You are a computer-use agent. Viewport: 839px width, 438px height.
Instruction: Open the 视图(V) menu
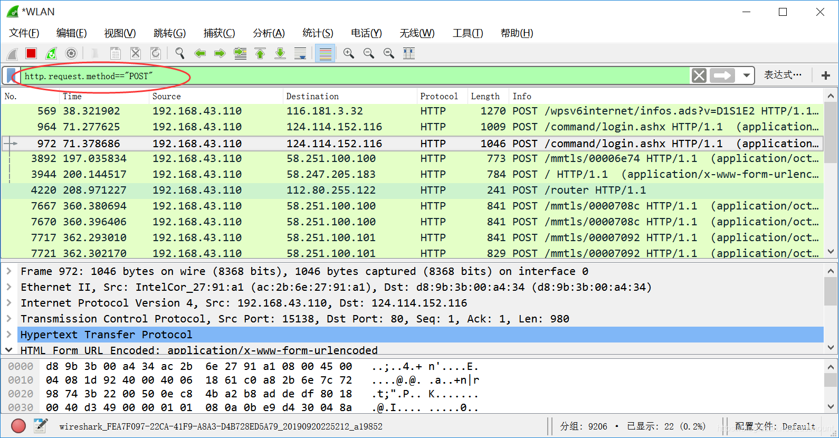[120, 33]
